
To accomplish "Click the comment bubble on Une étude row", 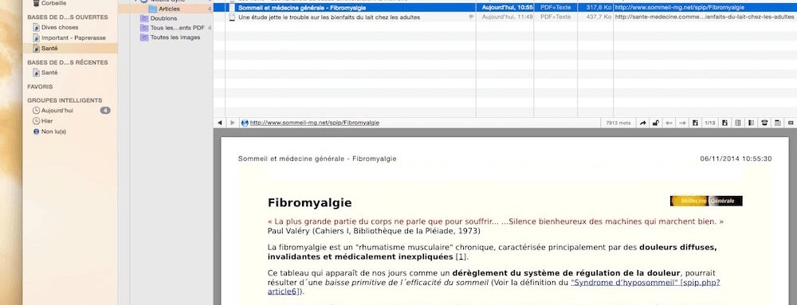I will coord(471,17).
